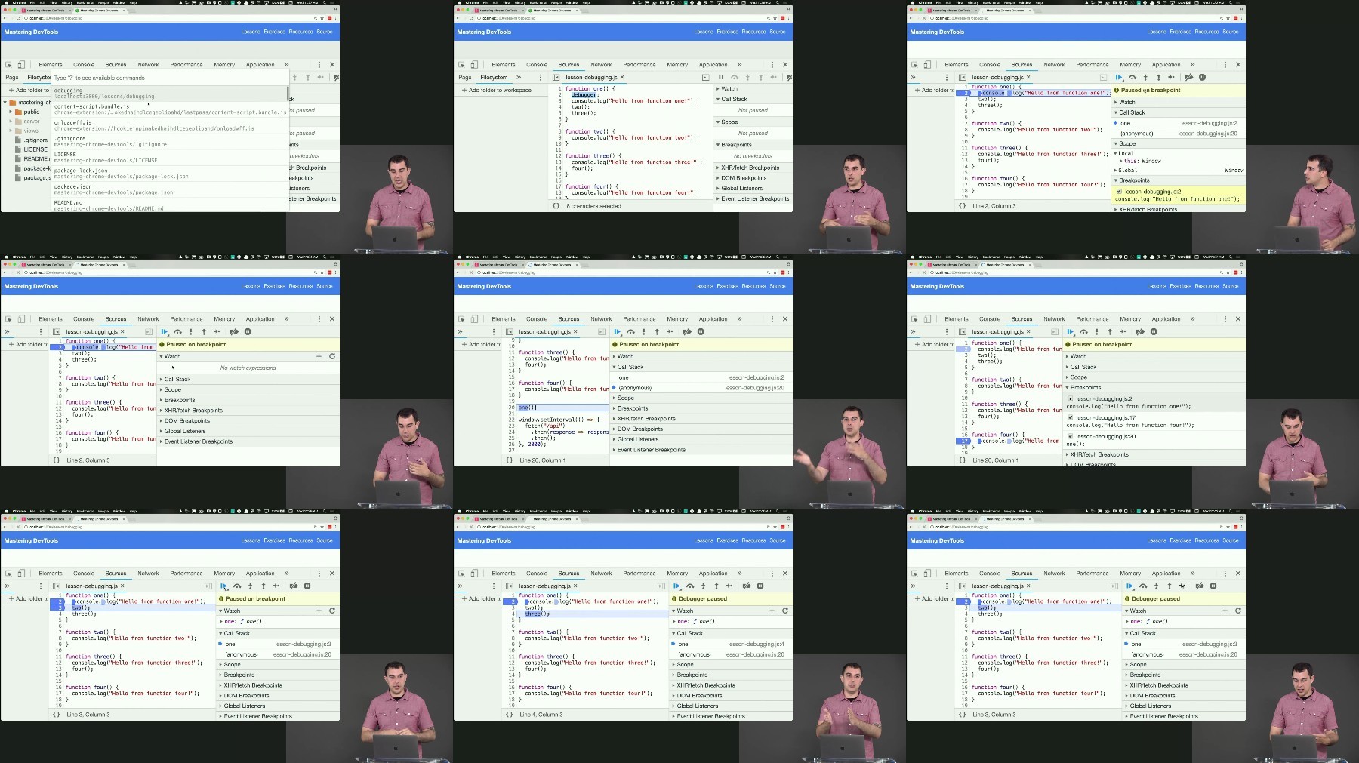
Task: Collapse the mastering-chrome-devtools root folder in the tree
Action: 5,102
